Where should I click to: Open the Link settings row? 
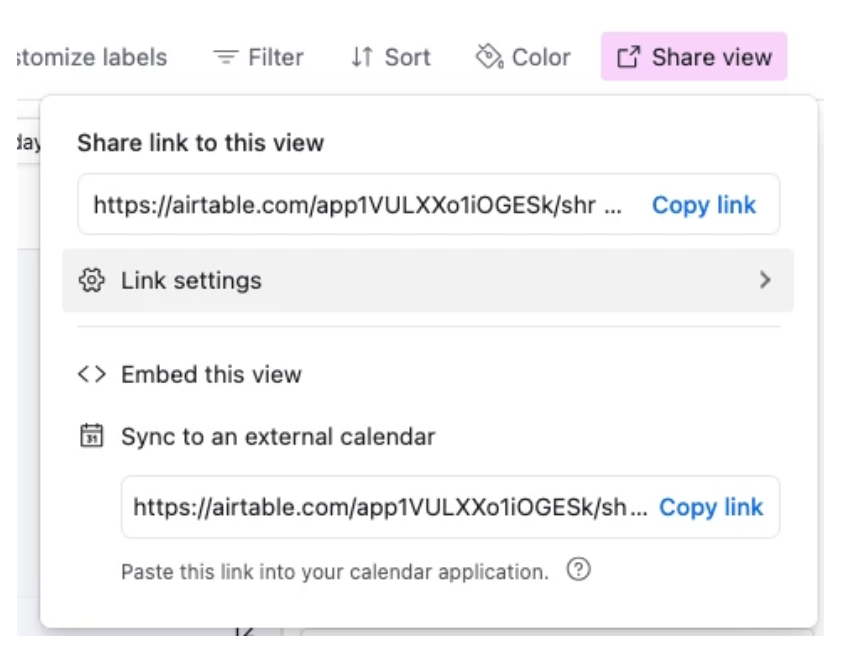pos(427,280)
